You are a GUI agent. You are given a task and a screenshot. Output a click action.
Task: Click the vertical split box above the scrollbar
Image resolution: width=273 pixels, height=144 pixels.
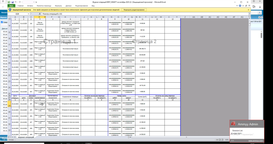250,17
